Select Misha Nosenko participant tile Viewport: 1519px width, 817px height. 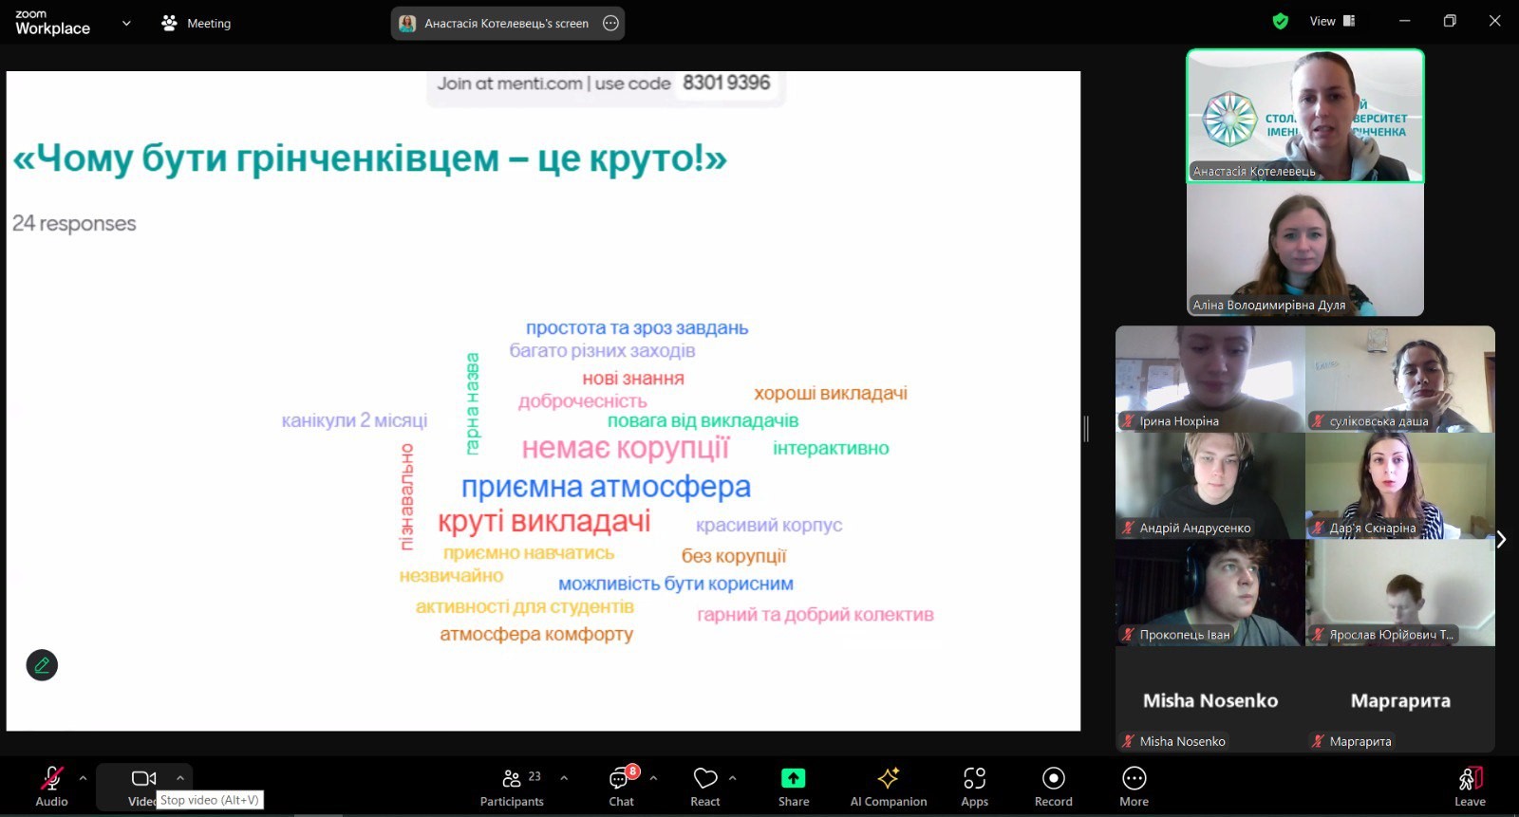(1210, 700)
